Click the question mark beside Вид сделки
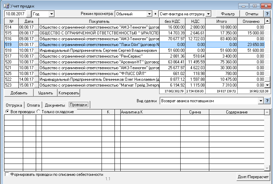The image size is (273, 184). (x=267, y=101)
